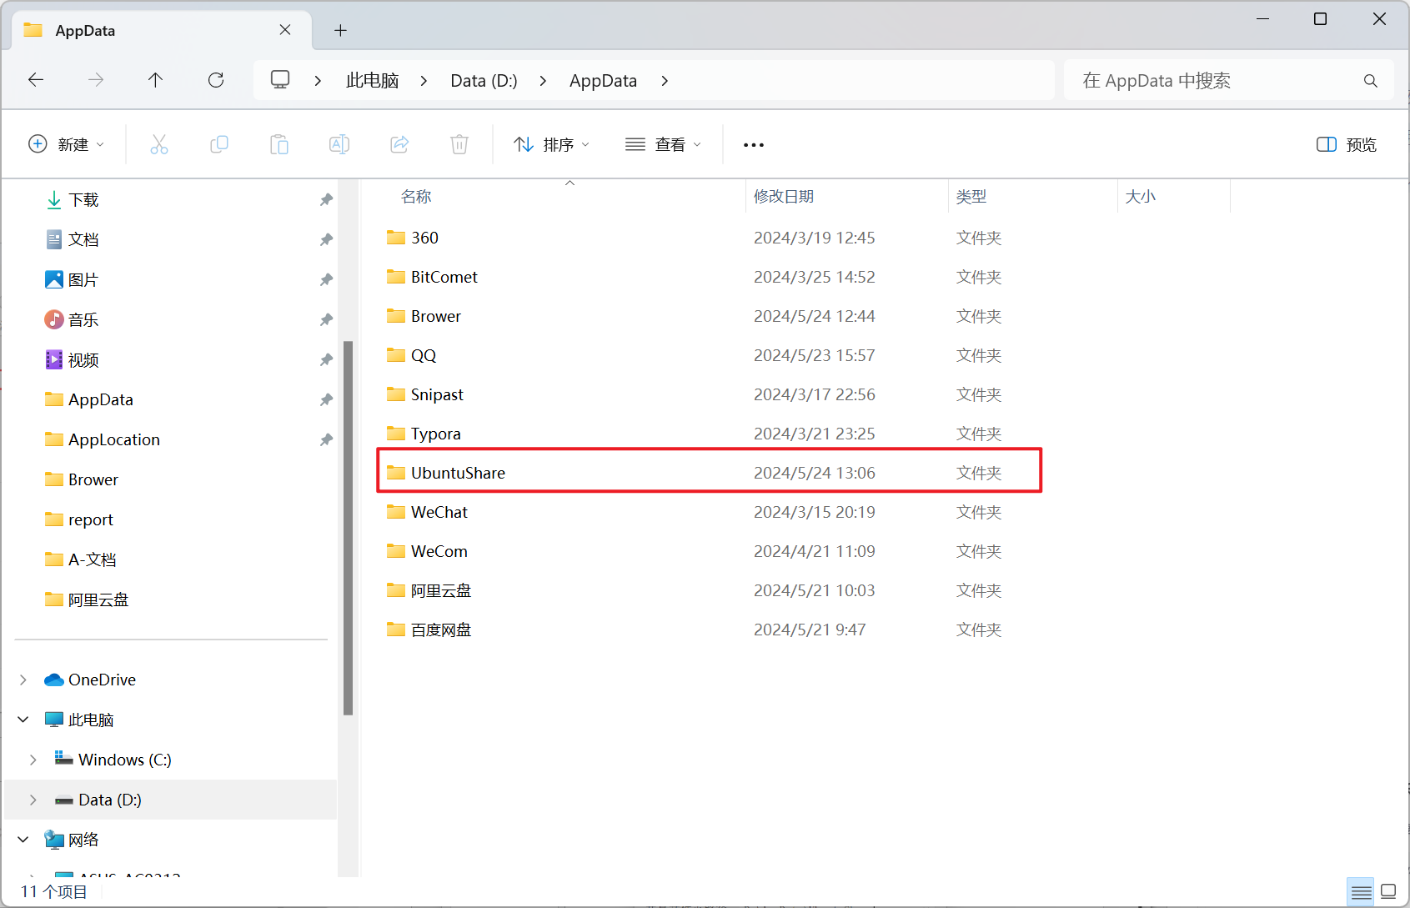Click Data (D:) in the address bar
This screenshot has width=1410, height=908.
click(x=484, y=80)
